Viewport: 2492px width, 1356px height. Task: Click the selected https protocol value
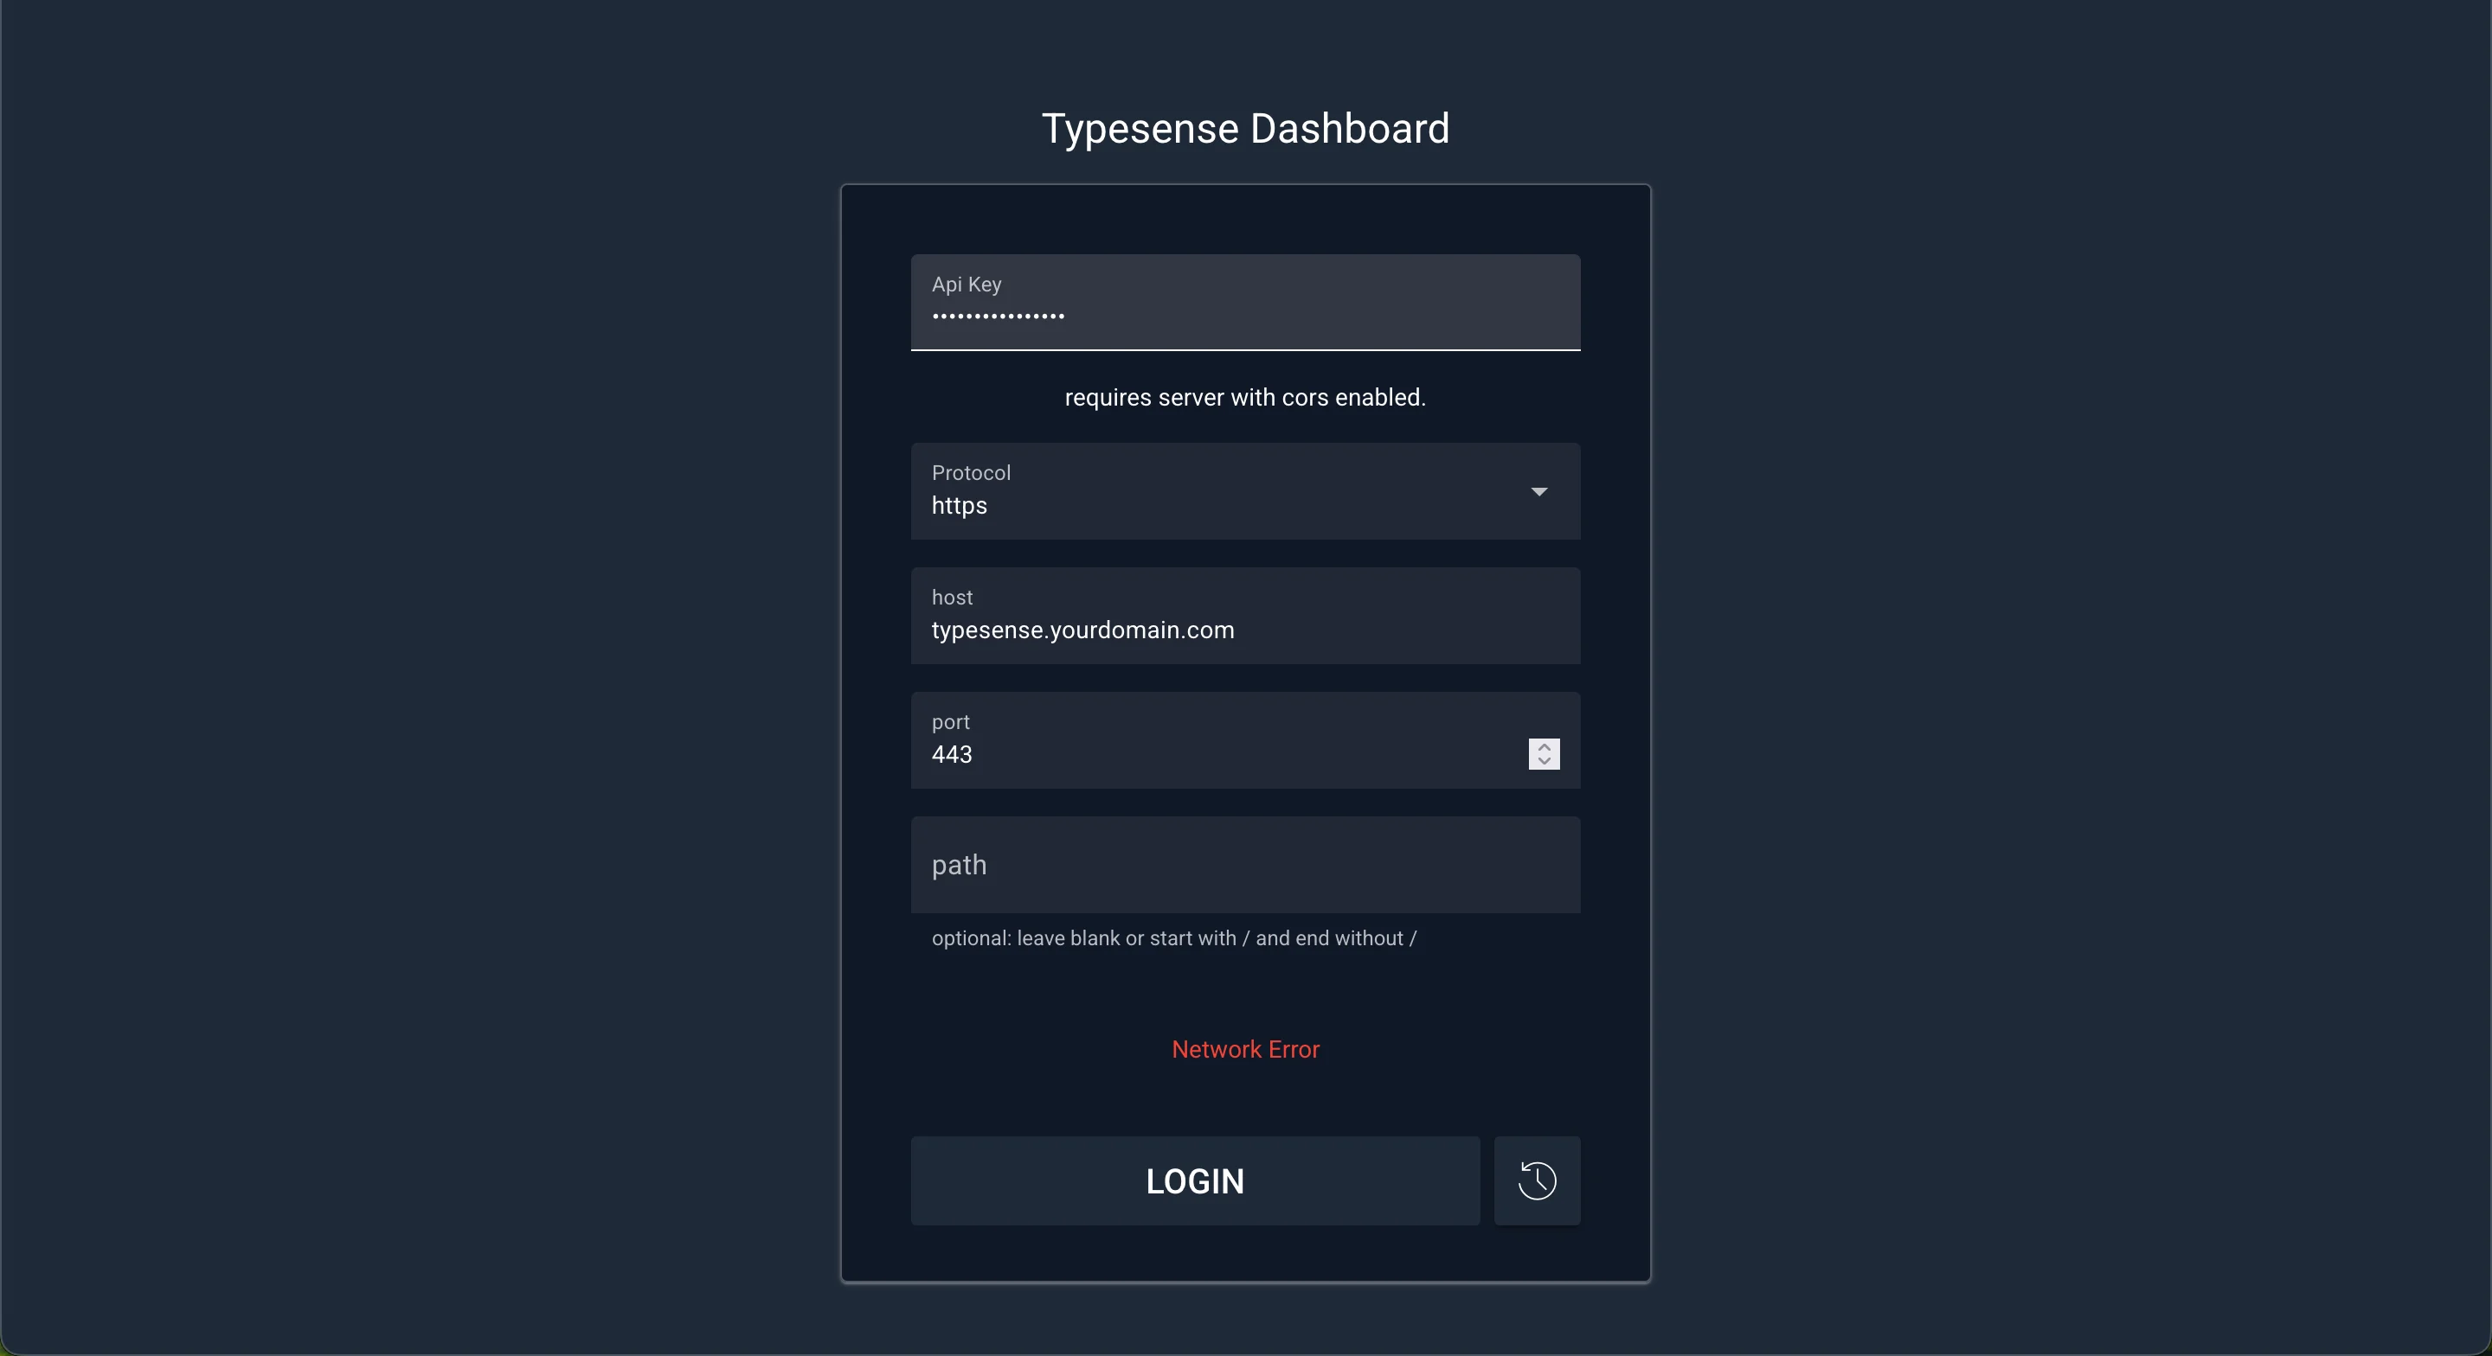coord(959,506)
